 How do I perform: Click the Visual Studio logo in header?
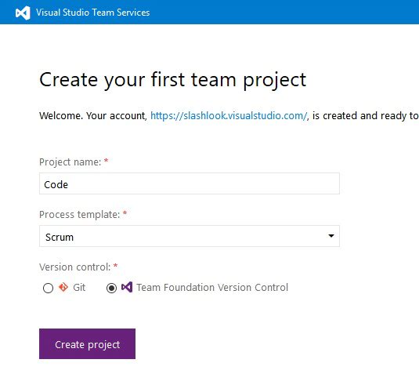click(x=23, y=13)
